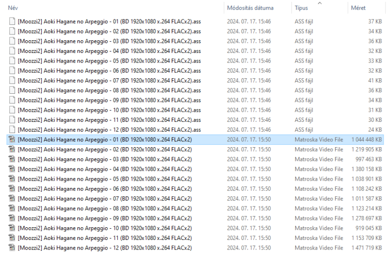
Task: Click the file icon of episode 08 .ass subtitle
Action: tap(12, 90)
